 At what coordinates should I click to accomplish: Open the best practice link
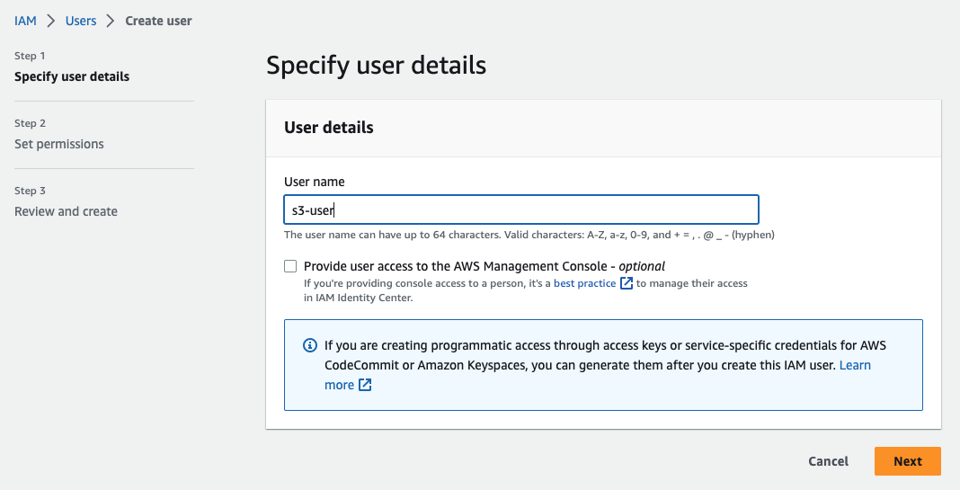584,283
